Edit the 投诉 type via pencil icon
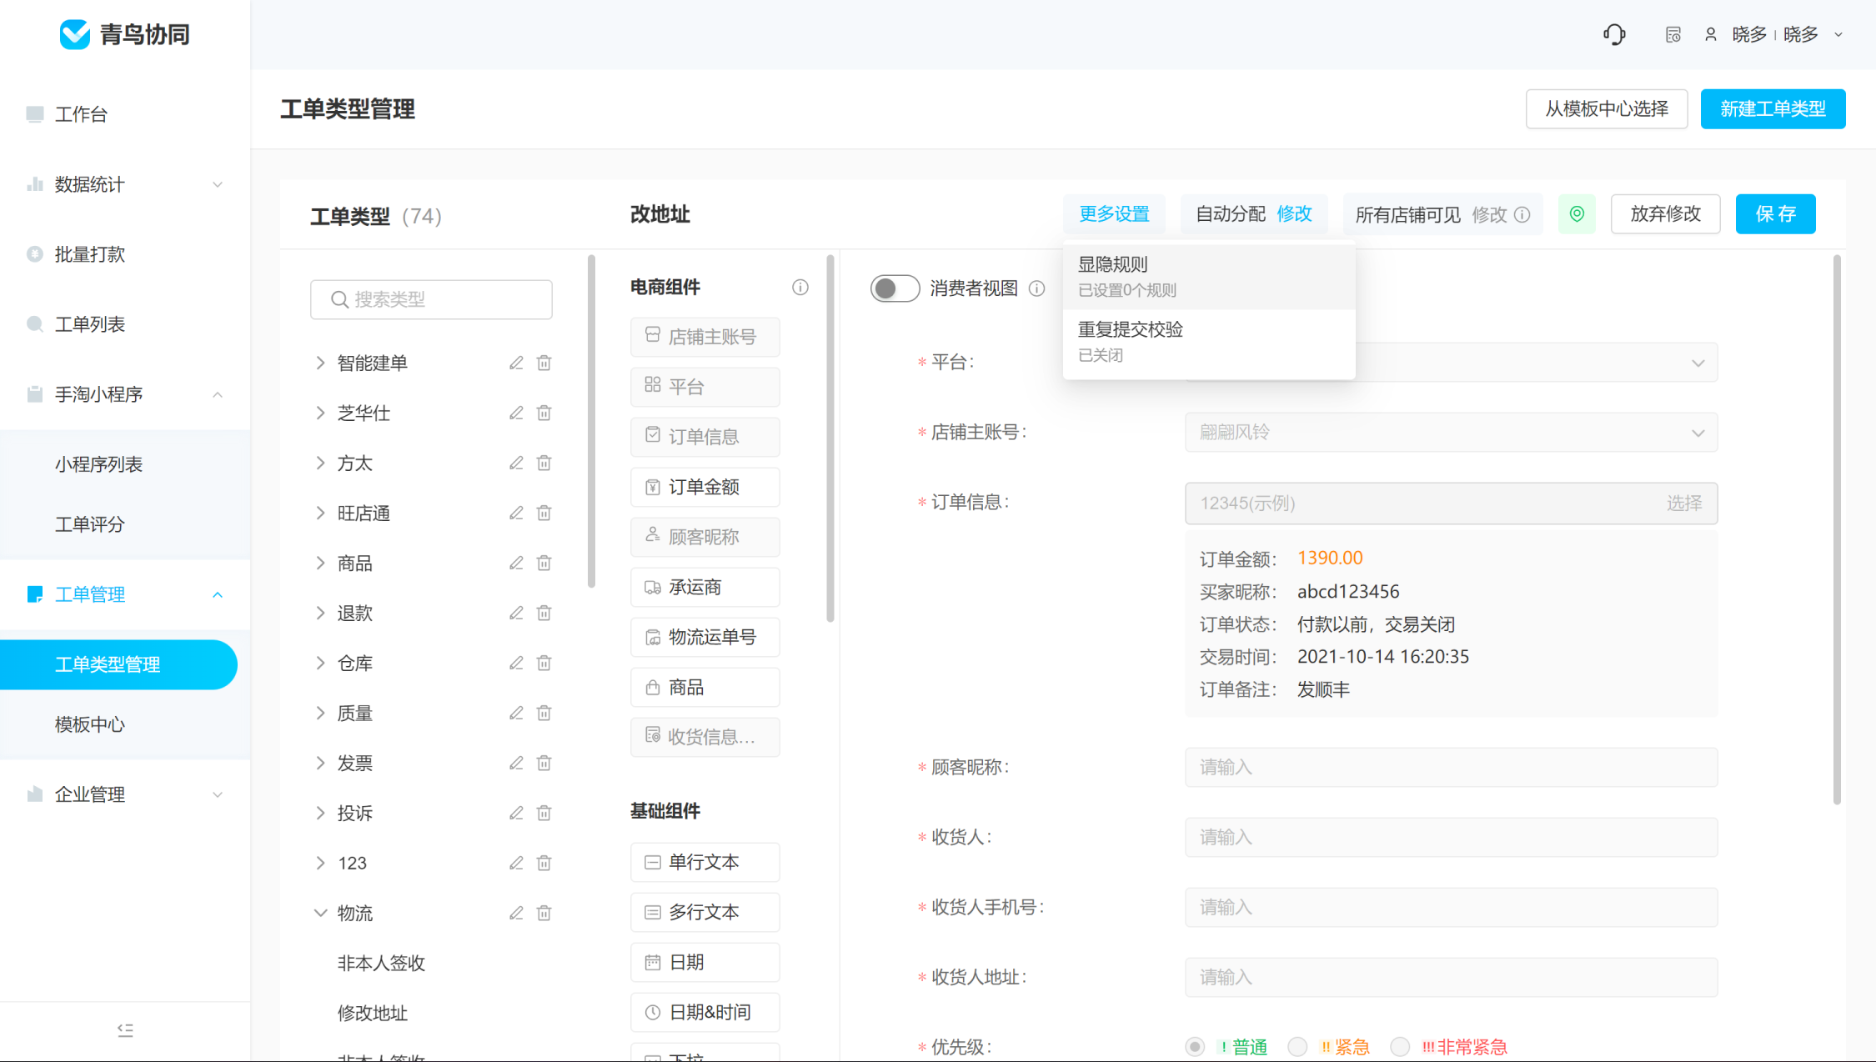This screenshot has width=1876, height=1062. click(x=516, y=813)
